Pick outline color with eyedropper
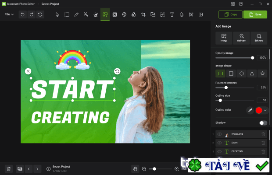Viewport: 272px width, 175px height. tap(250, 110)
